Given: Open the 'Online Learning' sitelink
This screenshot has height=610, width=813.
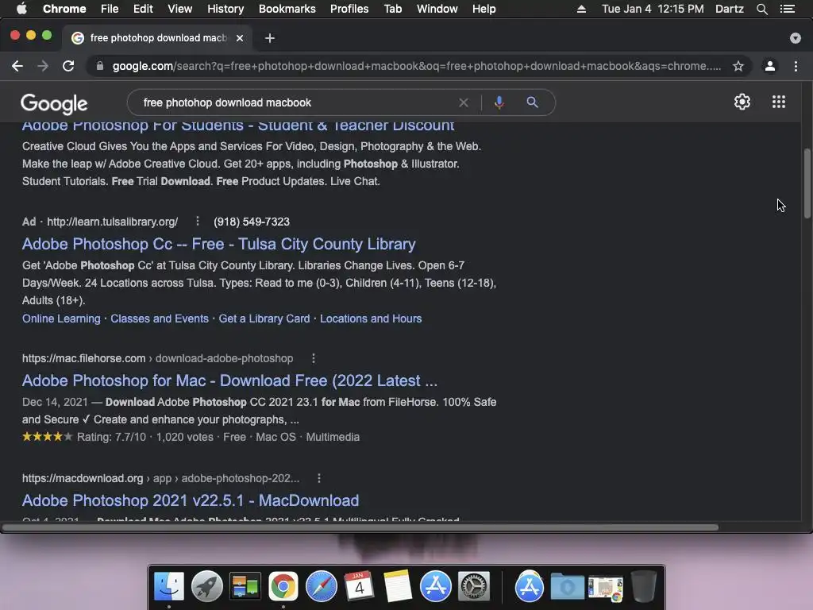Looking at the screenshot, I should [61, 319].
